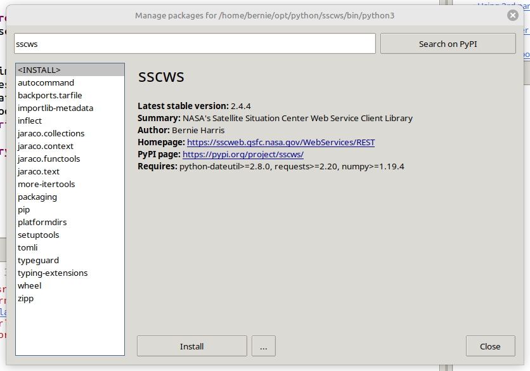The height and width of the screenshot is (371, 530).
Task: Select inflect package
Action: click(70, 120)
